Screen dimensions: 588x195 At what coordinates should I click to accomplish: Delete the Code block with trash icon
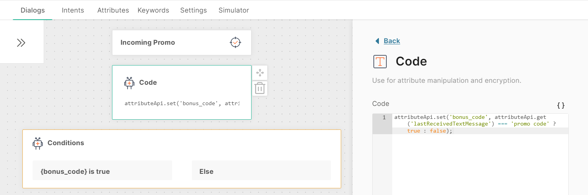point(259,88)
